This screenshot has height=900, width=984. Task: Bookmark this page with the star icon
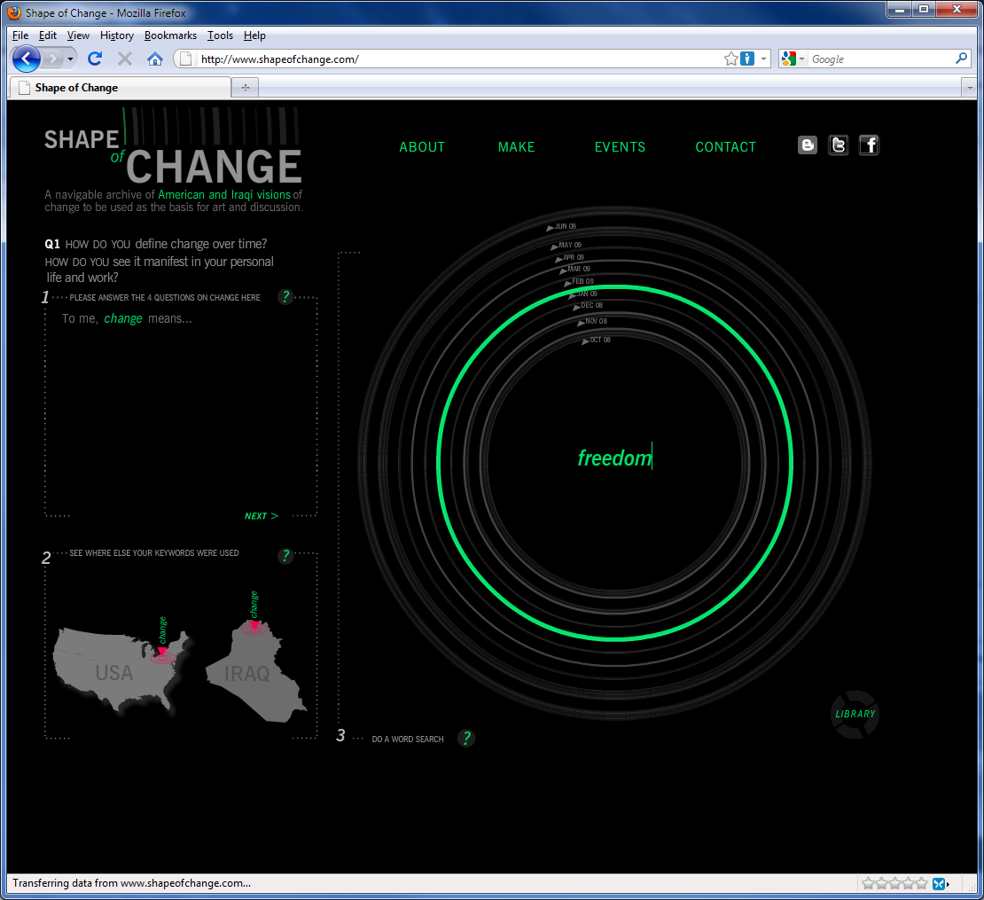point(730,59)
